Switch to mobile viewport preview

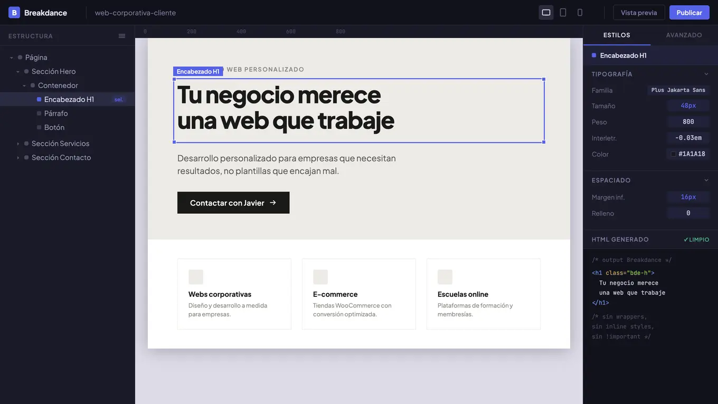(579, 12)
